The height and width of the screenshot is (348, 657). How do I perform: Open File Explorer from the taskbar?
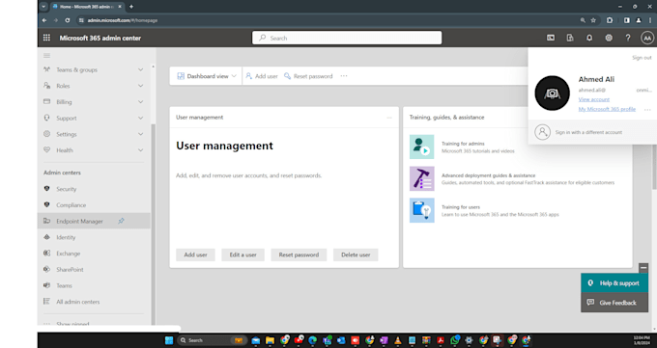point(270,340)
